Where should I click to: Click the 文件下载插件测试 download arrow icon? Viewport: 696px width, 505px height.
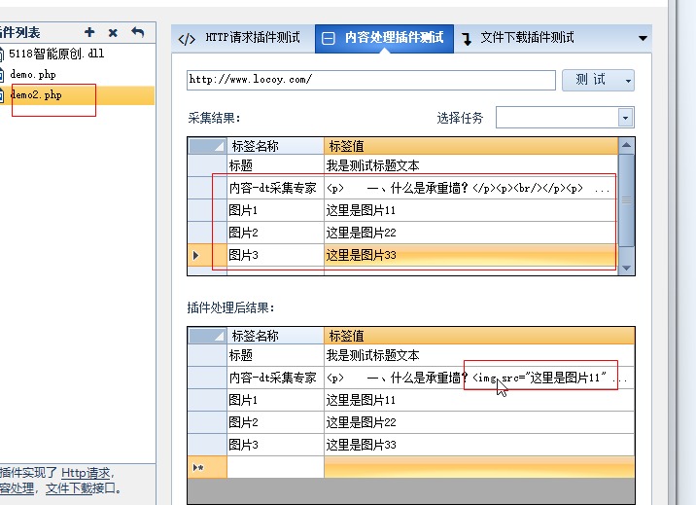467,39
